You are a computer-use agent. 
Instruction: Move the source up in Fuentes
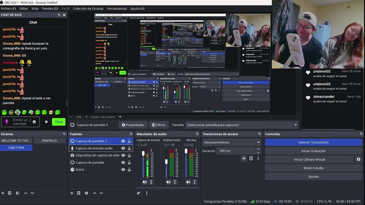pos(94,193)
